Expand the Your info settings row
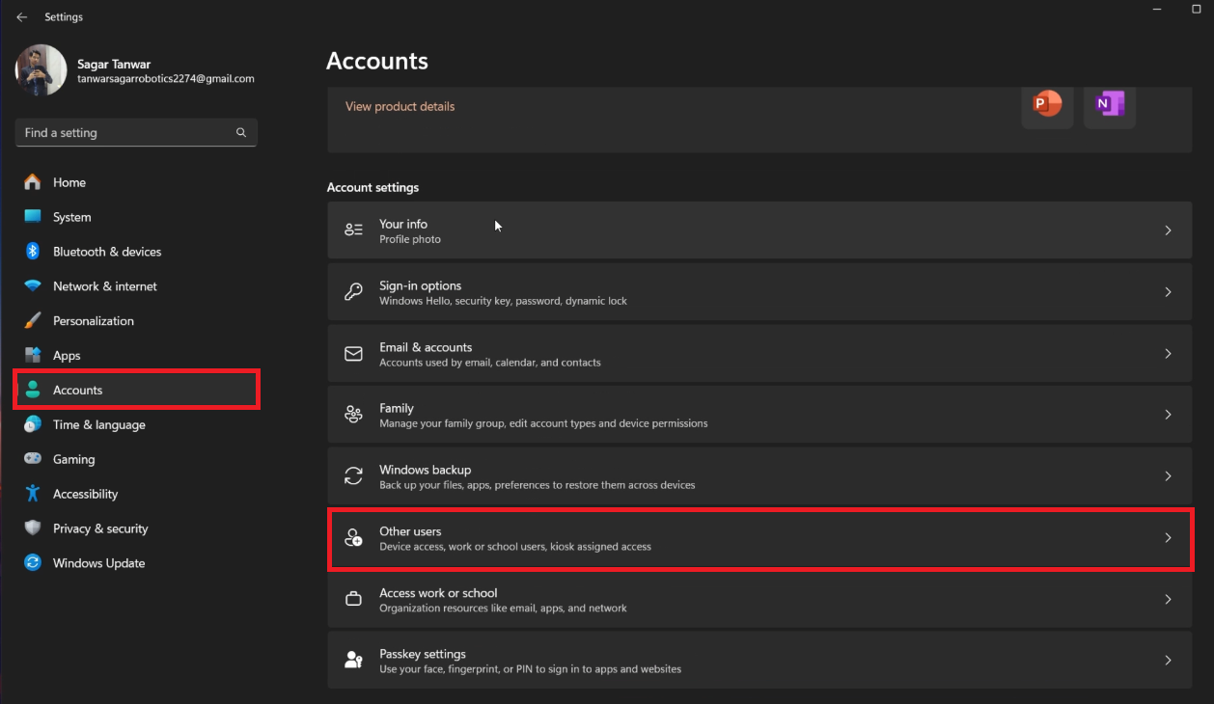The height and width of the screenshot is (704, 1214). (x=759, y=230)
